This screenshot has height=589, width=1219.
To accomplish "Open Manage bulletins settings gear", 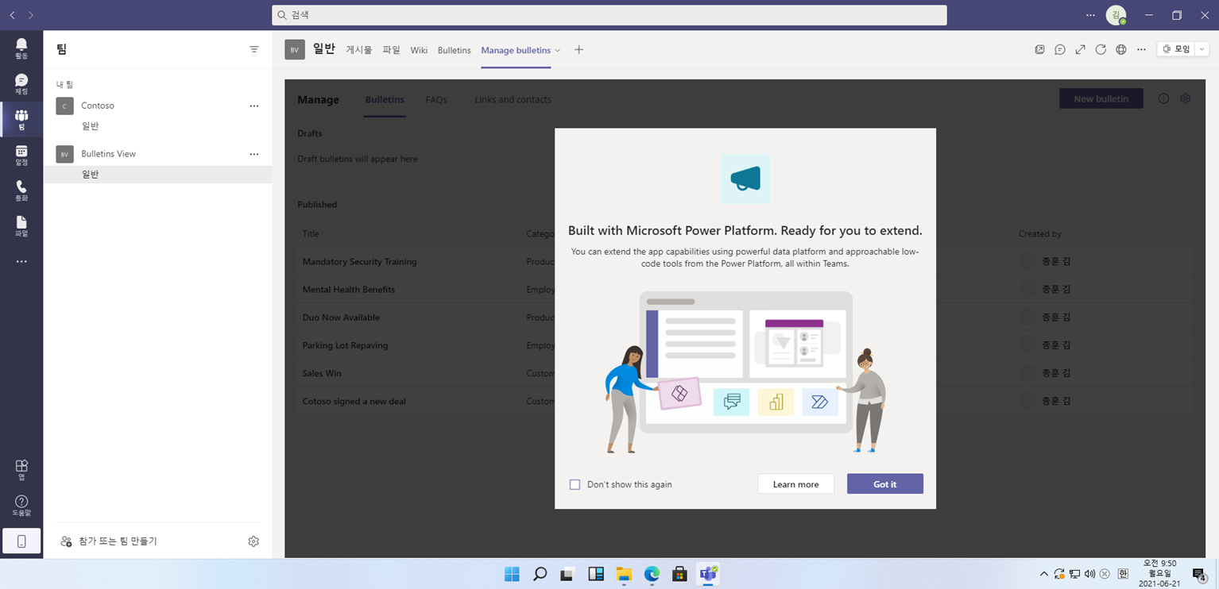I will click(x=1185, y=99).
